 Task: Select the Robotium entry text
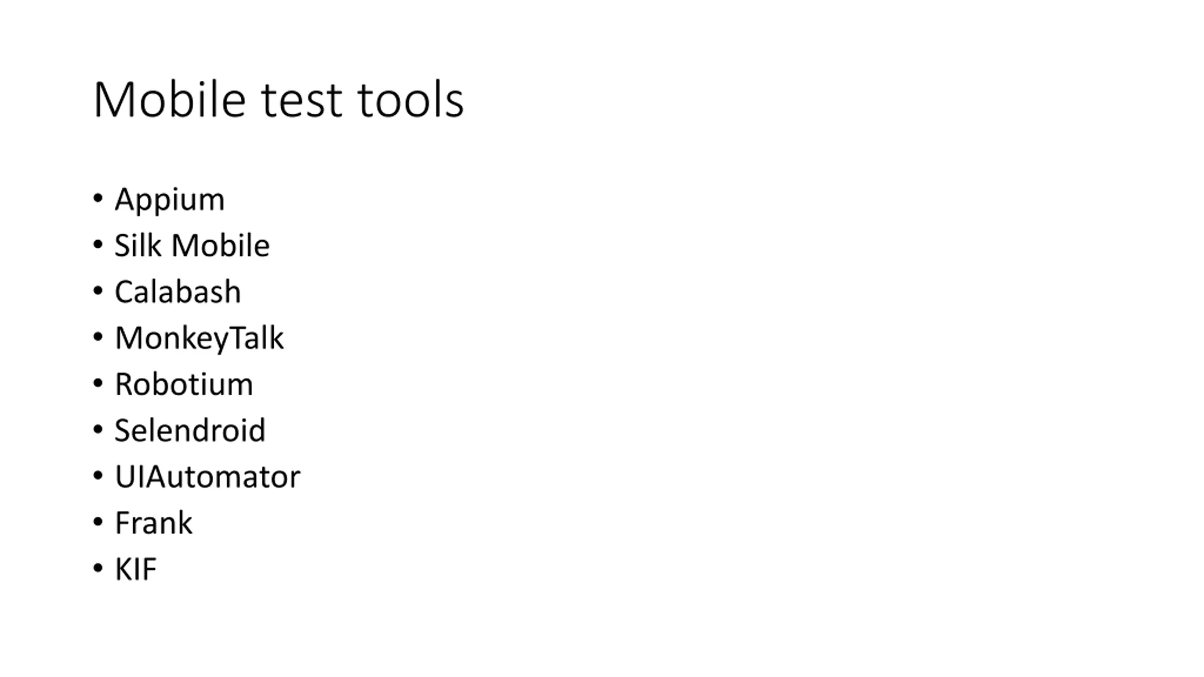[x=184, y=384]
